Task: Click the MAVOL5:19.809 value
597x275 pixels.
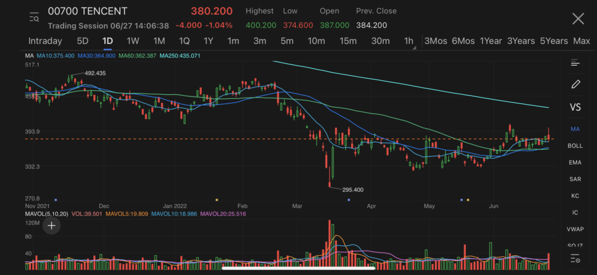Action: [127, 214]
